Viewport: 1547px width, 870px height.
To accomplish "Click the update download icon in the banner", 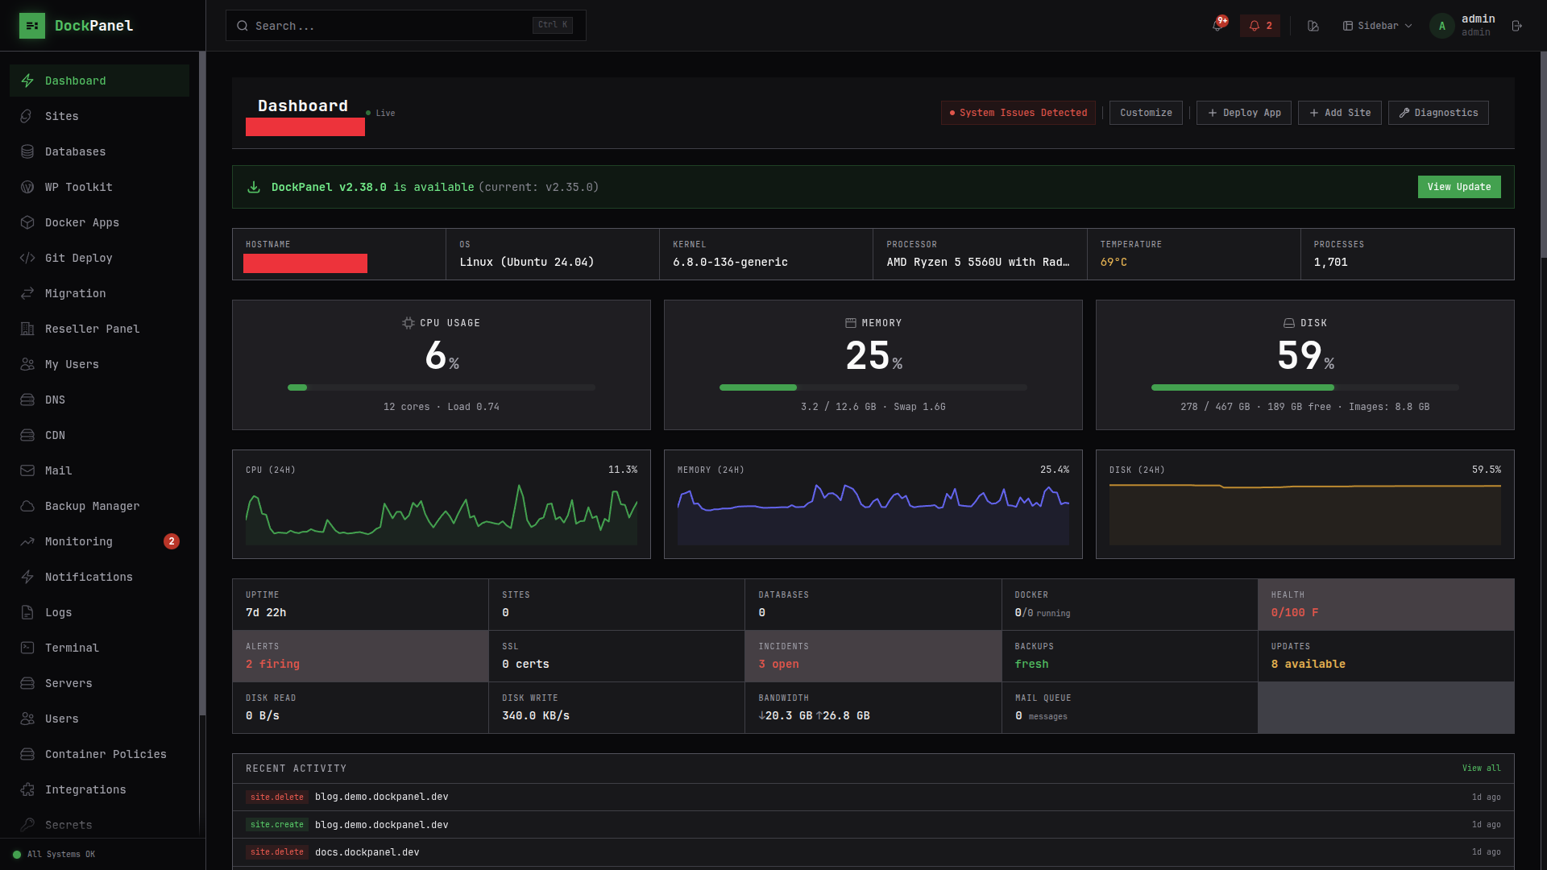I will tap(254, 187).
